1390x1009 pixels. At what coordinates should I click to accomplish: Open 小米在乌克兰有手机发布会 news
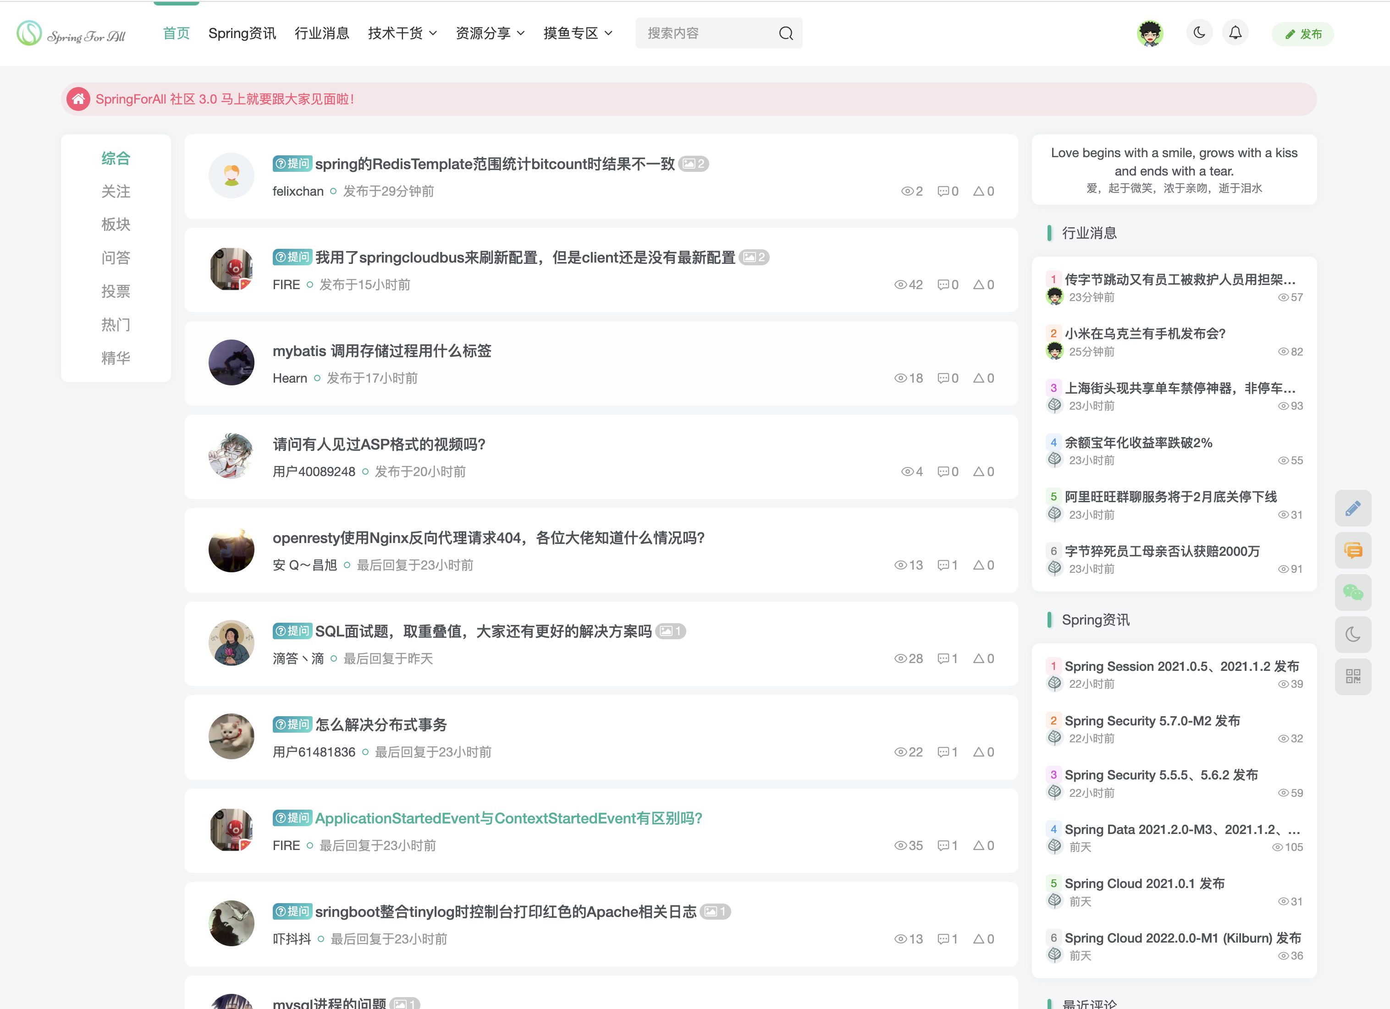tap(1145, 333)
